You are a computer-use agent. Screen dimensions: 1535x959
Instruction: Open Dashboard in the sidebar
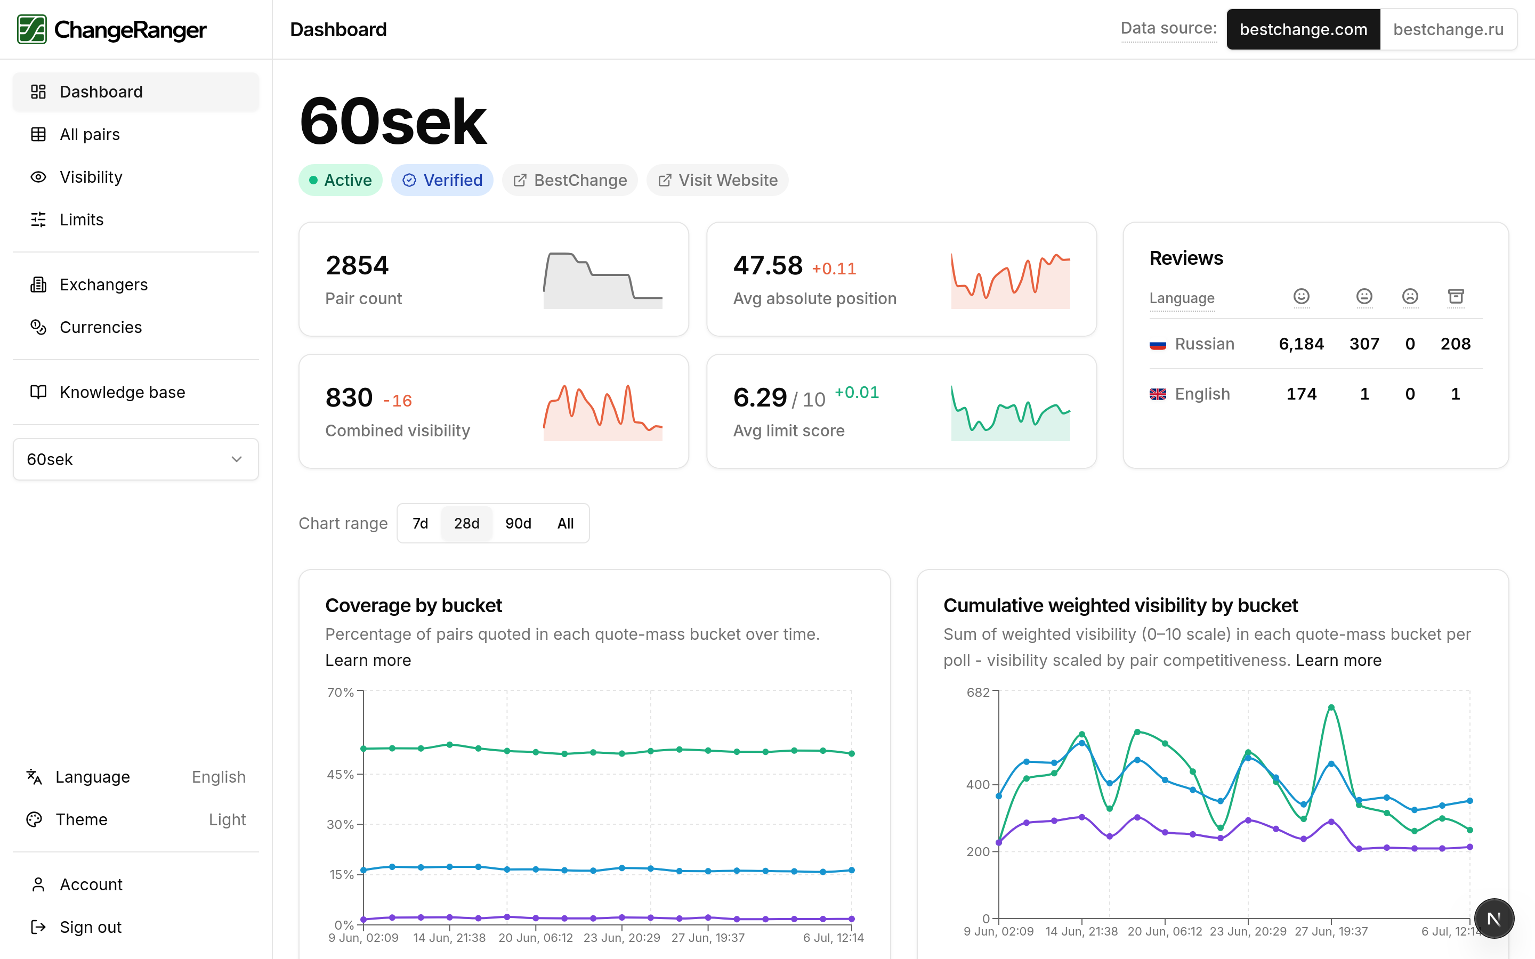pos(136,92)
